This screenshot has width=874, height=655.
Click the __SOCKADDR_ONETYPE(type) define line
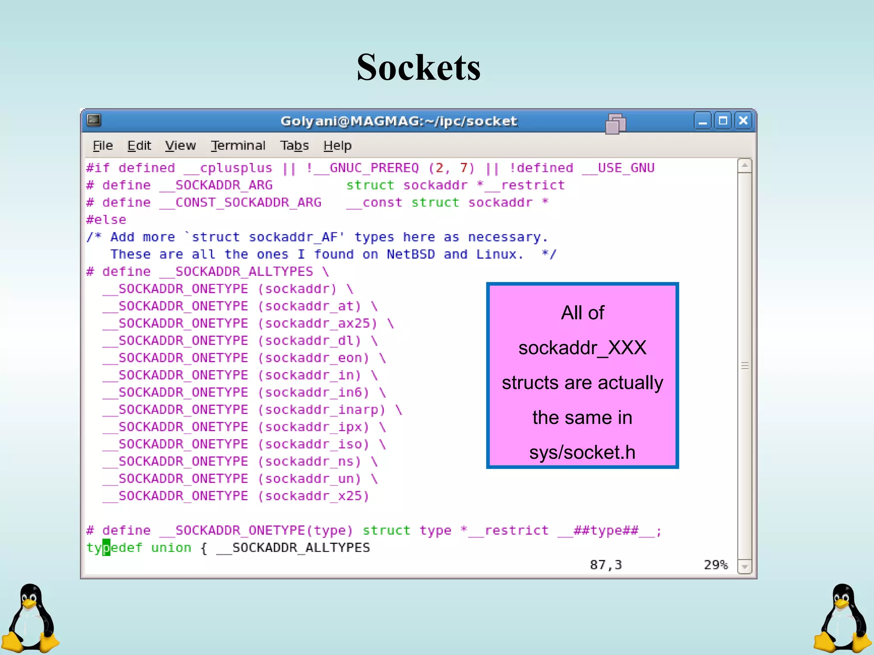coord(374,531)
